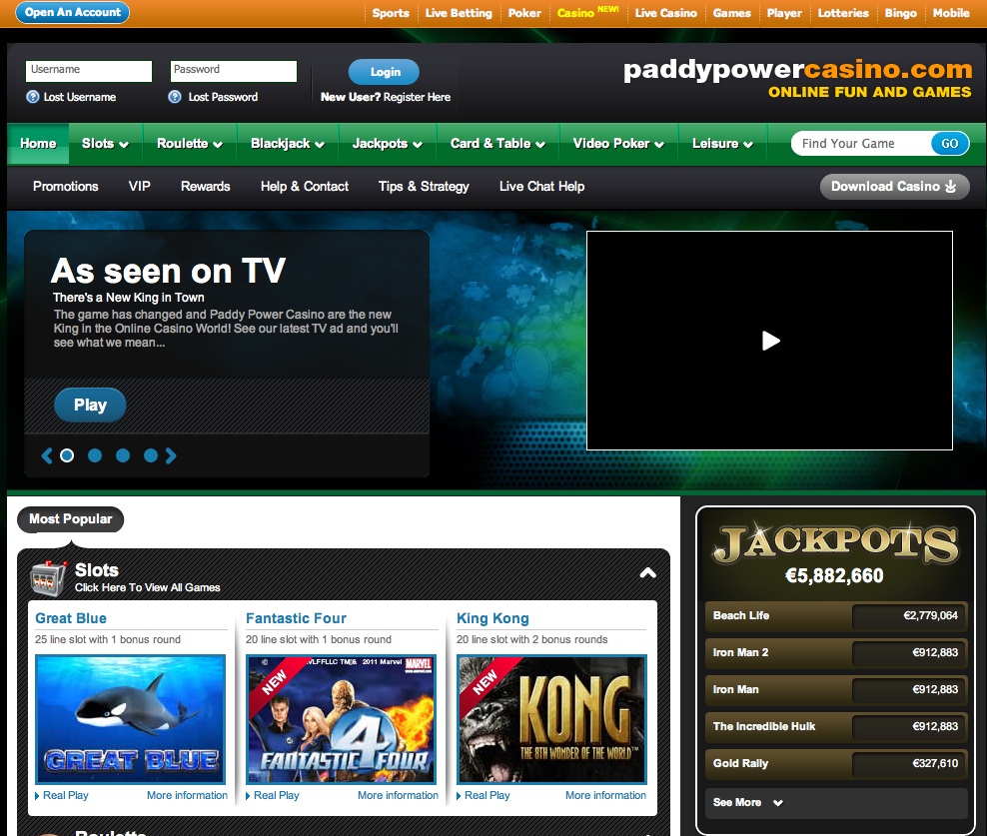Open the Games section
The height and width of the screenshot is (836, 987).
coord(732,13)
